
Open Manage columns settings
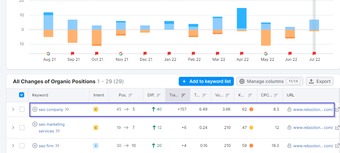pos(270,81)
